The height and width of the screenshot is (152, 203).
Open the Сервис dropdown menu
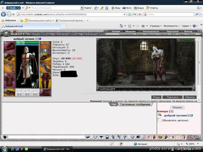pos(186,26)
